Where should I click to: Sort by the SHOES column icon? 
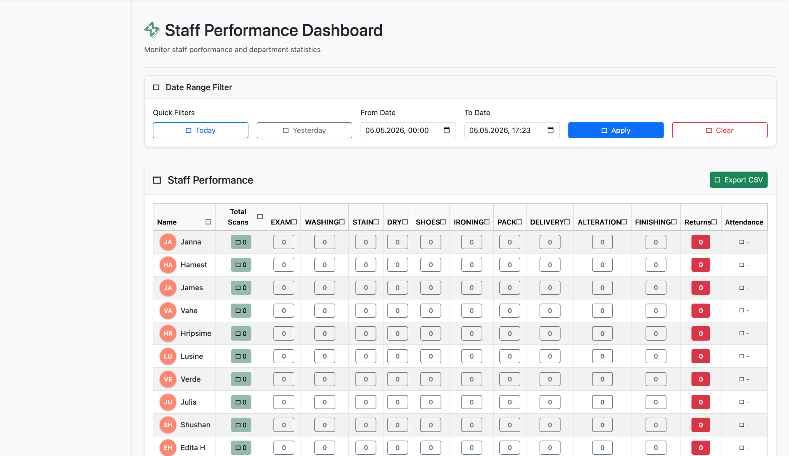pos(443,222)
